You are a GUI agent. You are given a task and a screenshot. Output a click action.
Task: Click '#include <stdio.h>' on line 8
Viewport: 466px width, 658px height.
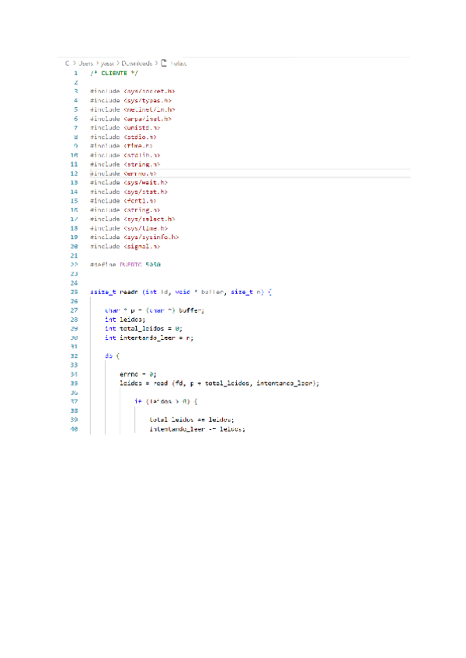click(x=123, y=137)
